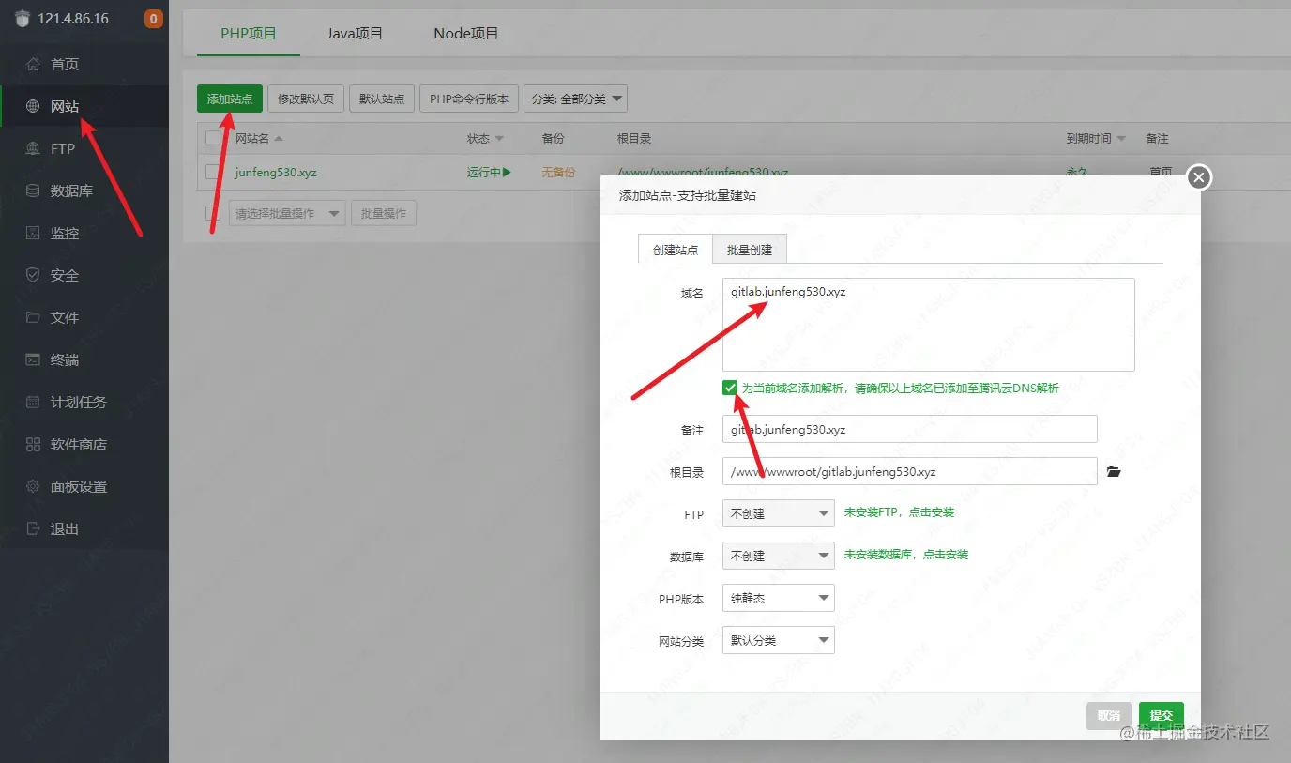Open the 数据库 不创建 dropdown in dialog

click(779, 556)
